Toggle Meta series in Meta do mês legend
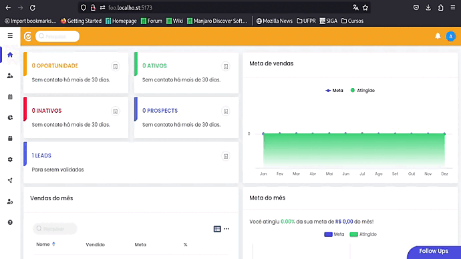 click(334, 234)
